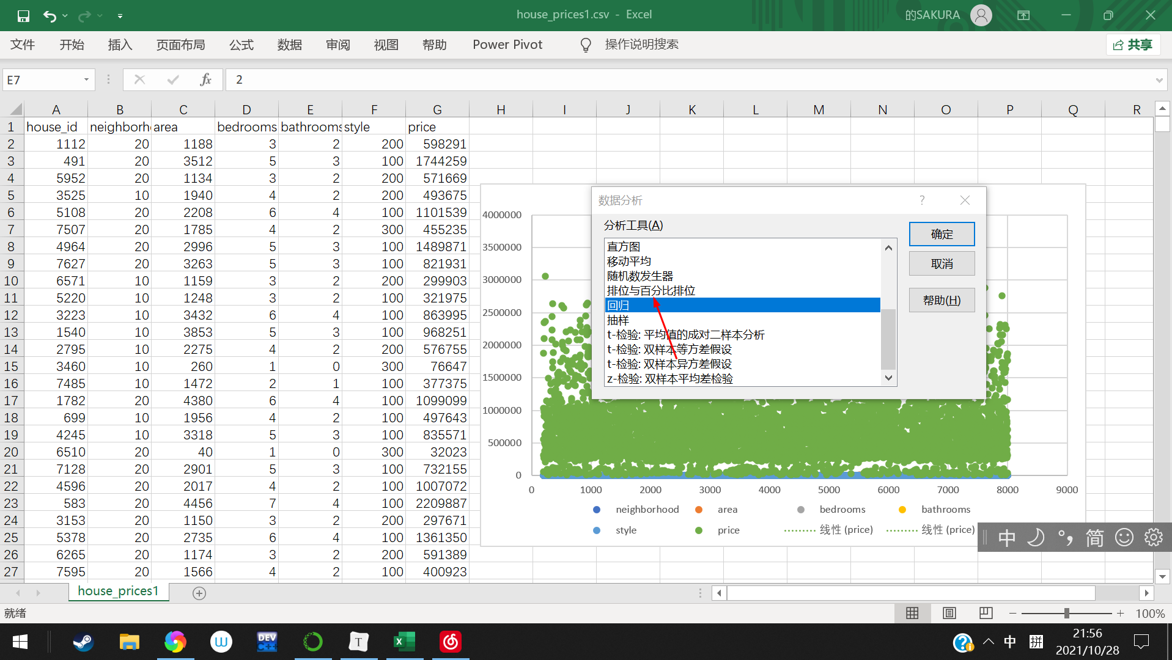Click the zoom out minus button

pyautogui.click(x=1013, y=613)
